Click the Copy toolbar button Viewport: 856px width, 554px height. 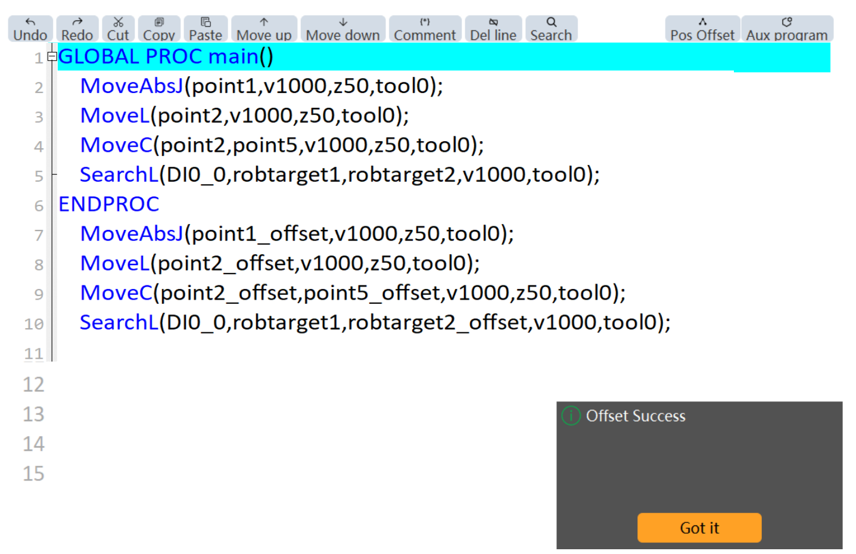click(x=159, y=29)
